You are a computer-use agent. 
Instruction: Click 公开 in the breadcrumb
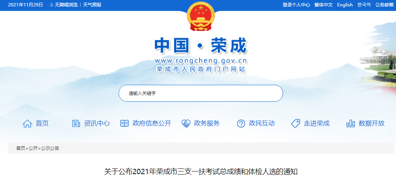[x=33, y=148]
